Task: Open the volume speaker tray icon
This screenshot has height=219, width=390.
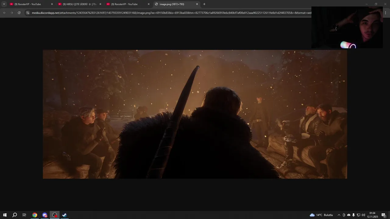Action: [x=363, y=215]
